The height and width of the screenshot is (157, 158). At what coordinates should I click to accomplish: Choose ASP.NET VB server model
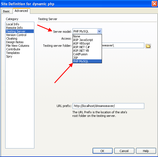click(x=87, y=51)
